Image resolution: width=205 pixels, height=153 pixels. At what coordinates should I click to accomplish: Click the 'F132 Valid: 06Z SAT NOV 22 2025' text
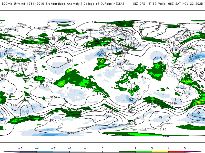click(x=176, y=4)
